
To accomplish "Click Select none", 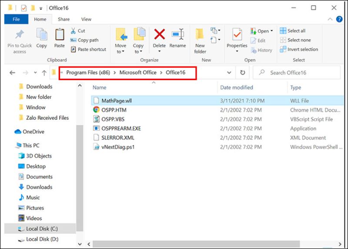I will [x=295, y=40].
